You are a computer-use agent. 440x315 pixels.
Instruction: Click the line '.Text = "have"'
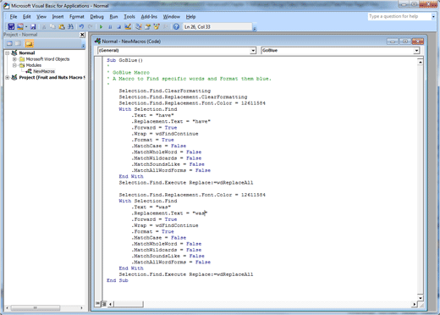pyautogui.click(x=152, y=115)
